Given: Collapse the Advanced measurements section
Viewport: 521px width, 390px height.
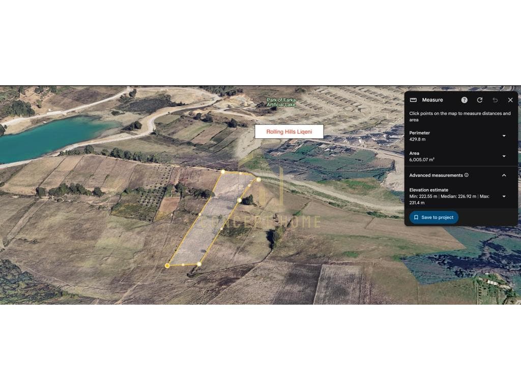Looking at the screenshot, I should pyautogui.click(x=504, y=175).
